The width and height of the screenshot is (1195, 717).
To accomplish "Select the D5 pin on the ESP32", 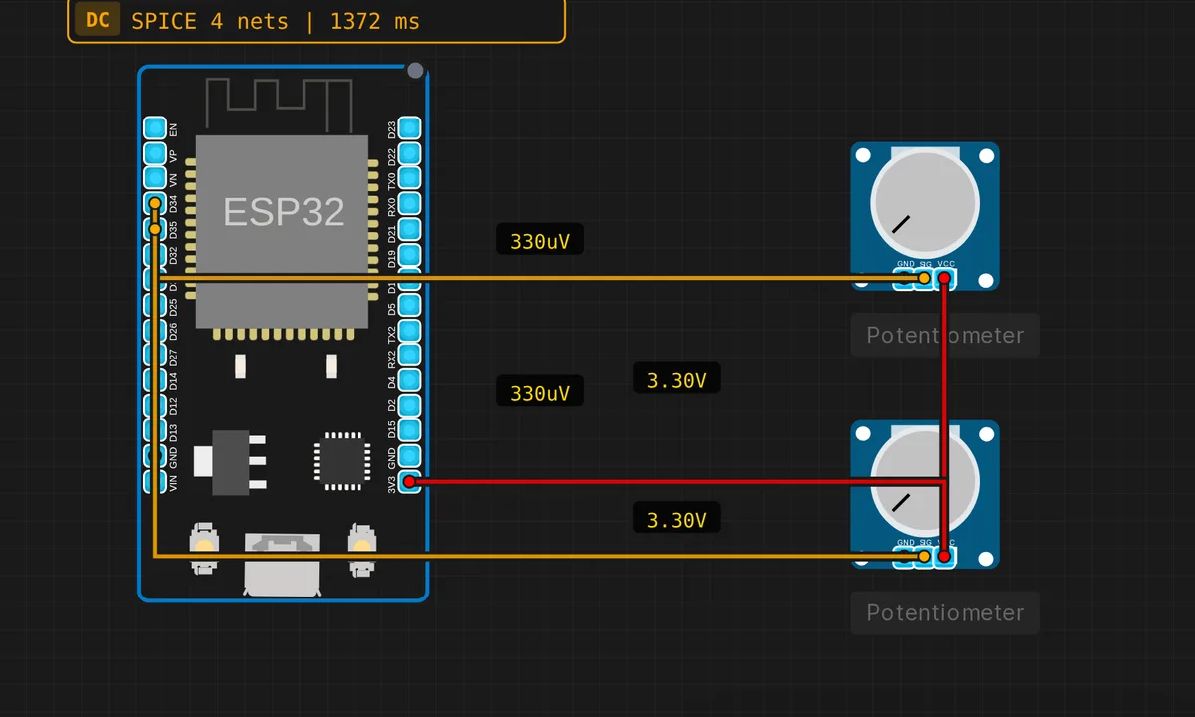I will point(409,305).
